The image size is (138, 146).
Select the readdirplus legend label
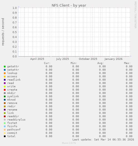[x=16, y=120]
